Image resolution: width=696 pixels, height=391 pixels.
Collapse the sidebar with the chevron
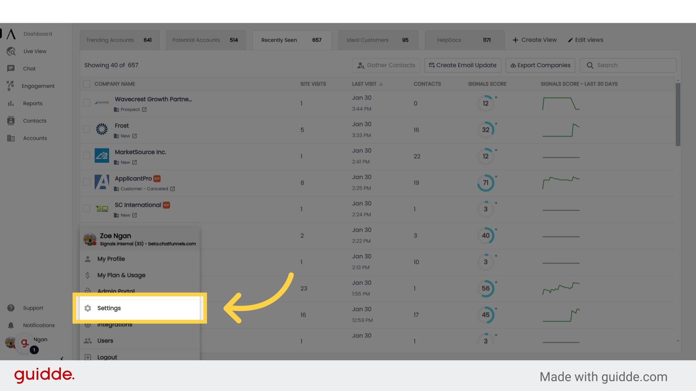click(62, 358)
